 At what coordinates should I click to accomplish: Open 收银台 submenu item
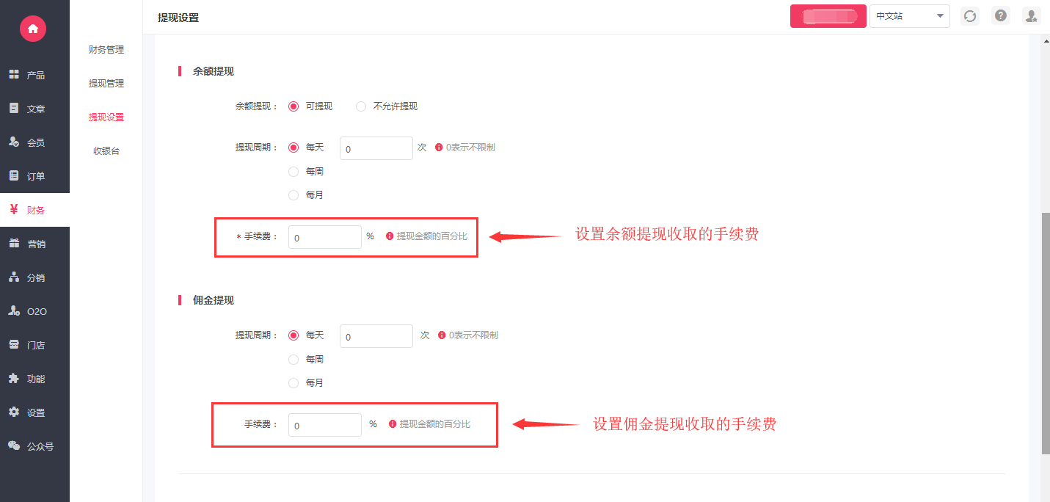point(106,151)
